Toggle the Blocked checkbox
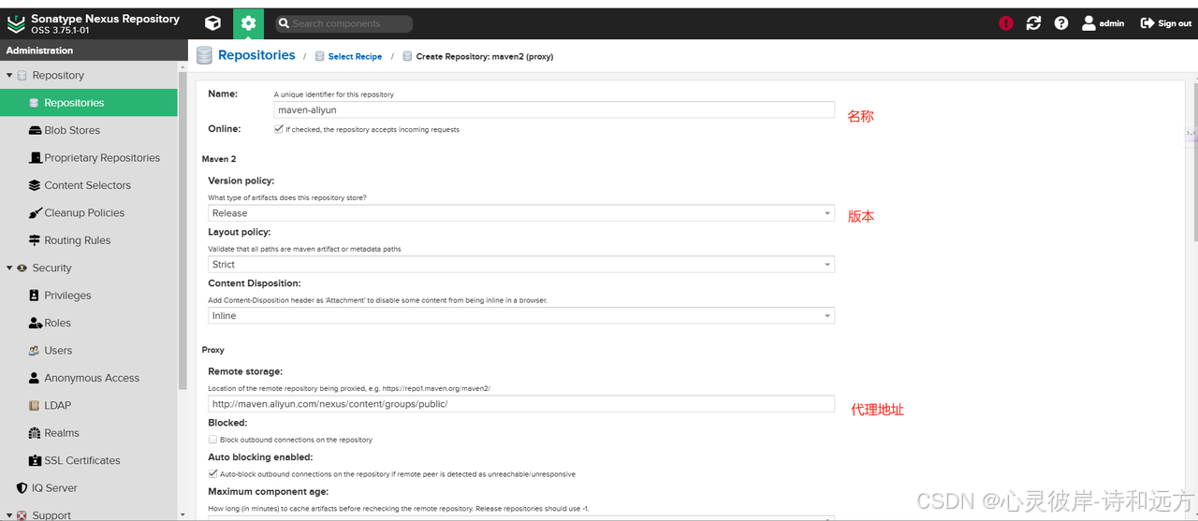 pos(212,439)
